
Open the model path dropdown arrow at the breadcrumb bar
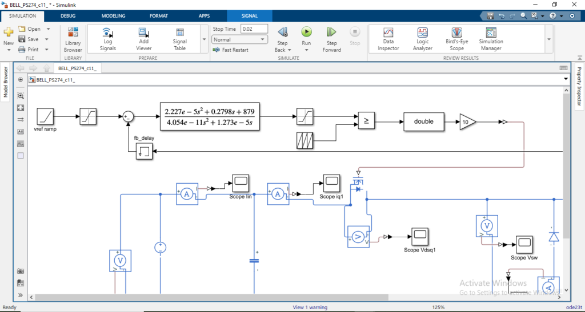tap(566, 79)
